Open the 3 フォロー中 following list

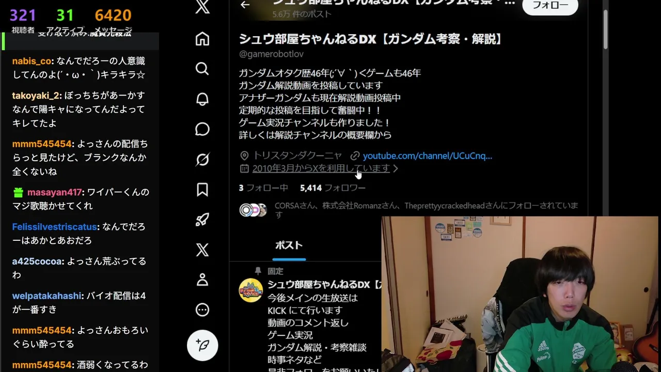(x=263, y=188)
